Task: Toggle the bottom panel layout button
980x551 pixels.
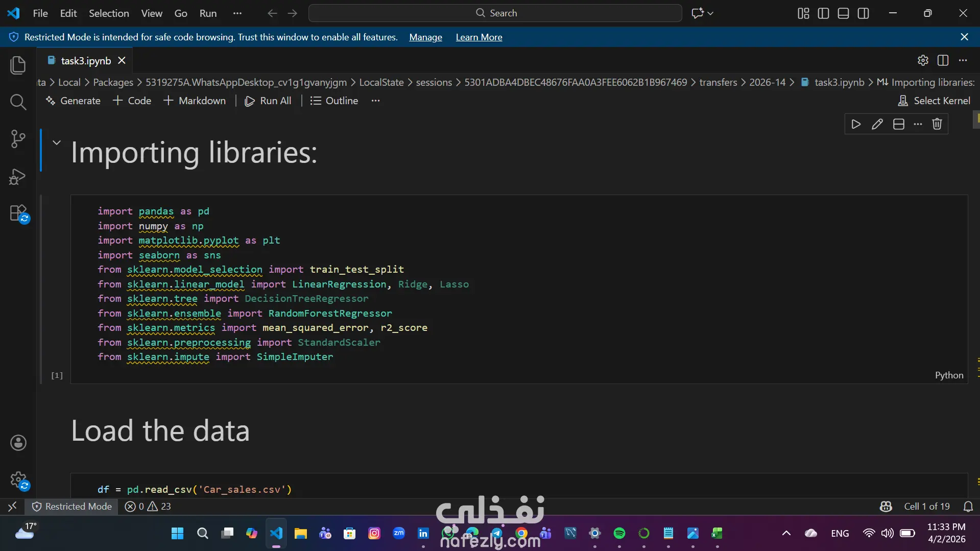Action: (x=843, y=13)
